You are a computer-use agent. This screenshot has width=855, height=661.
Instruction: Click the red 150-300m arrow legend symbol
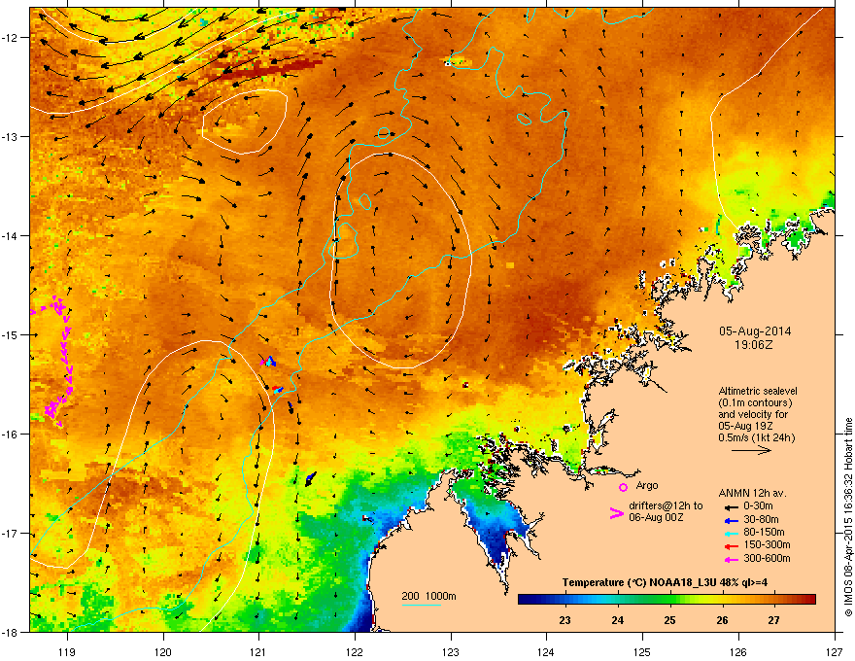click(x=732, y=546)
